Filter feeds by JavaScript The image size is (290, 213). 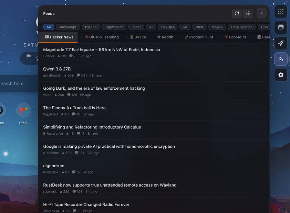(68, 27)
